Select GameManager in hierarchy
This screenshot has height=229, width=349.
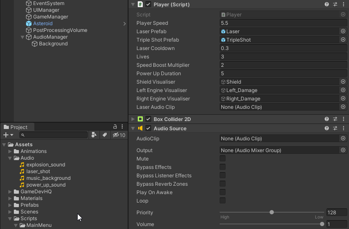[x=50, y=17]
